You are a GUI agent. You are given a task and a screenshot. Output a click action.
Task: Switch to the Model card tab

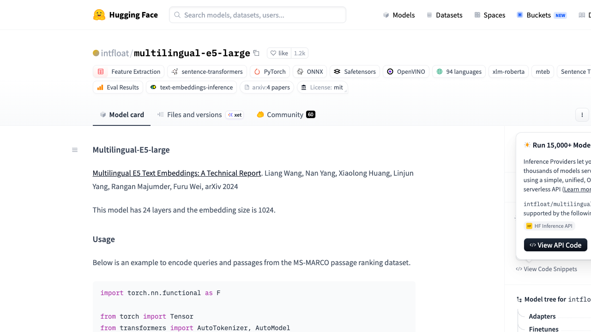[122, 115]
